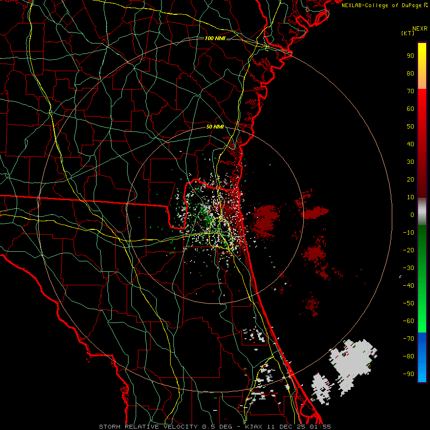Screen dimensions: 430x430
Task: Select the -50 value on velocity scale
Action: [408, 303]
